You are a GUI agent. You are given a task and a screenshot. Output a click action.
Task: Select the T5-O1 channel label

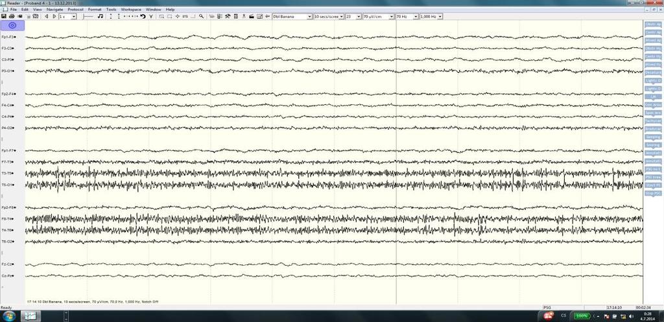(x=8, y=185)
